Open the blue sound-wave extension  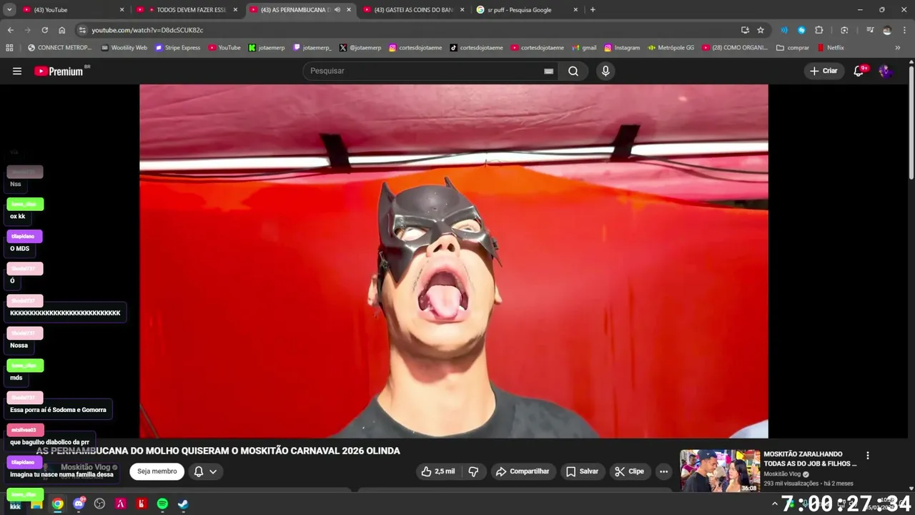click(x=784, y=30)
